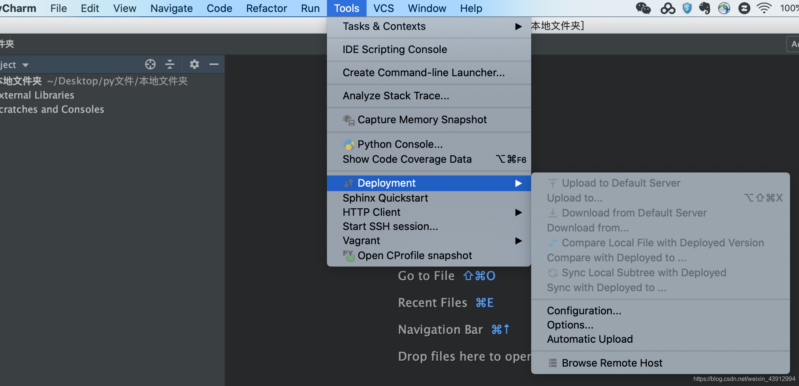The width and height of the screenshot is (799, 386).
Task: Expand Vagrant submenu arrow
Action: (518, 241)
